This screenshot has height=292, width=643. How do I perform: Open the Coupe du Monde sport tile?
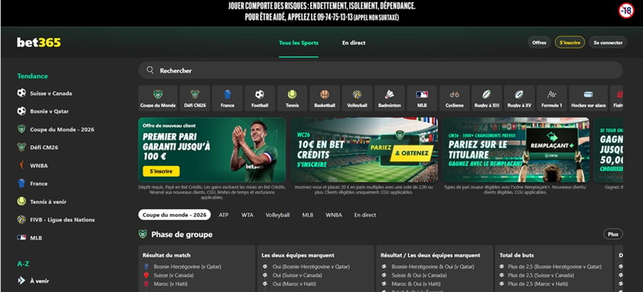pos(158,98)
